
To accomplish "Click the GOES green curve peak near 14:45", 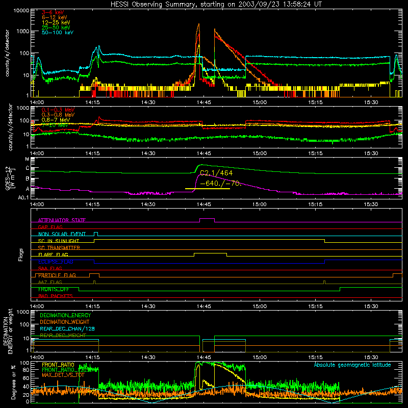I will click(201, 165).
